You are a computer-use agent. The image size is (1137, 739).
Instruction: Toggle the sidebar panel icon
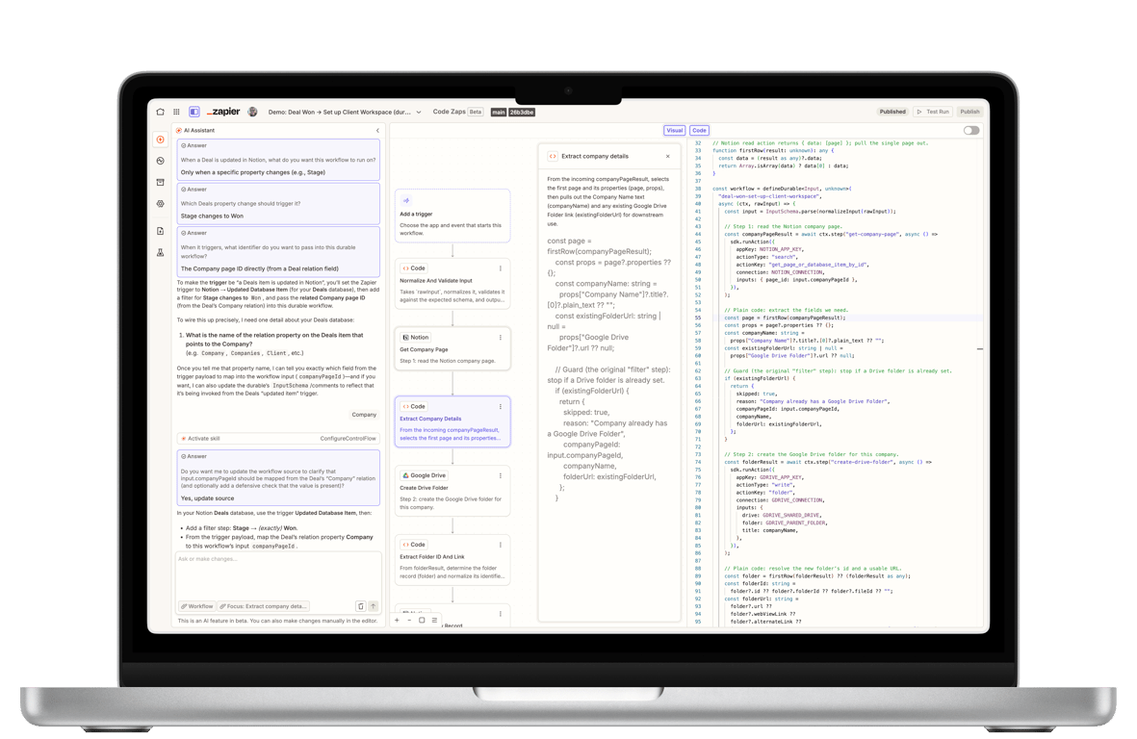(x=194, y=112)
